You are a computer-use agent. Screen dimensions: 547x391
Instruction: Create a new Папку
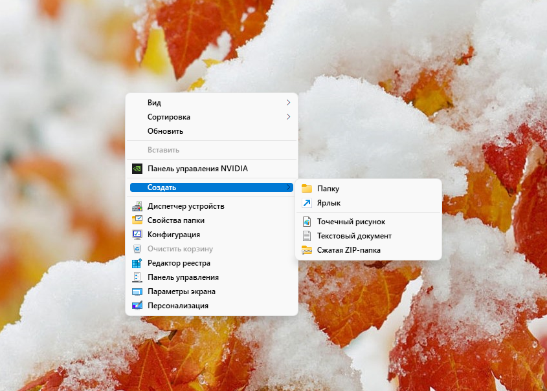click(x=368, y=189)
